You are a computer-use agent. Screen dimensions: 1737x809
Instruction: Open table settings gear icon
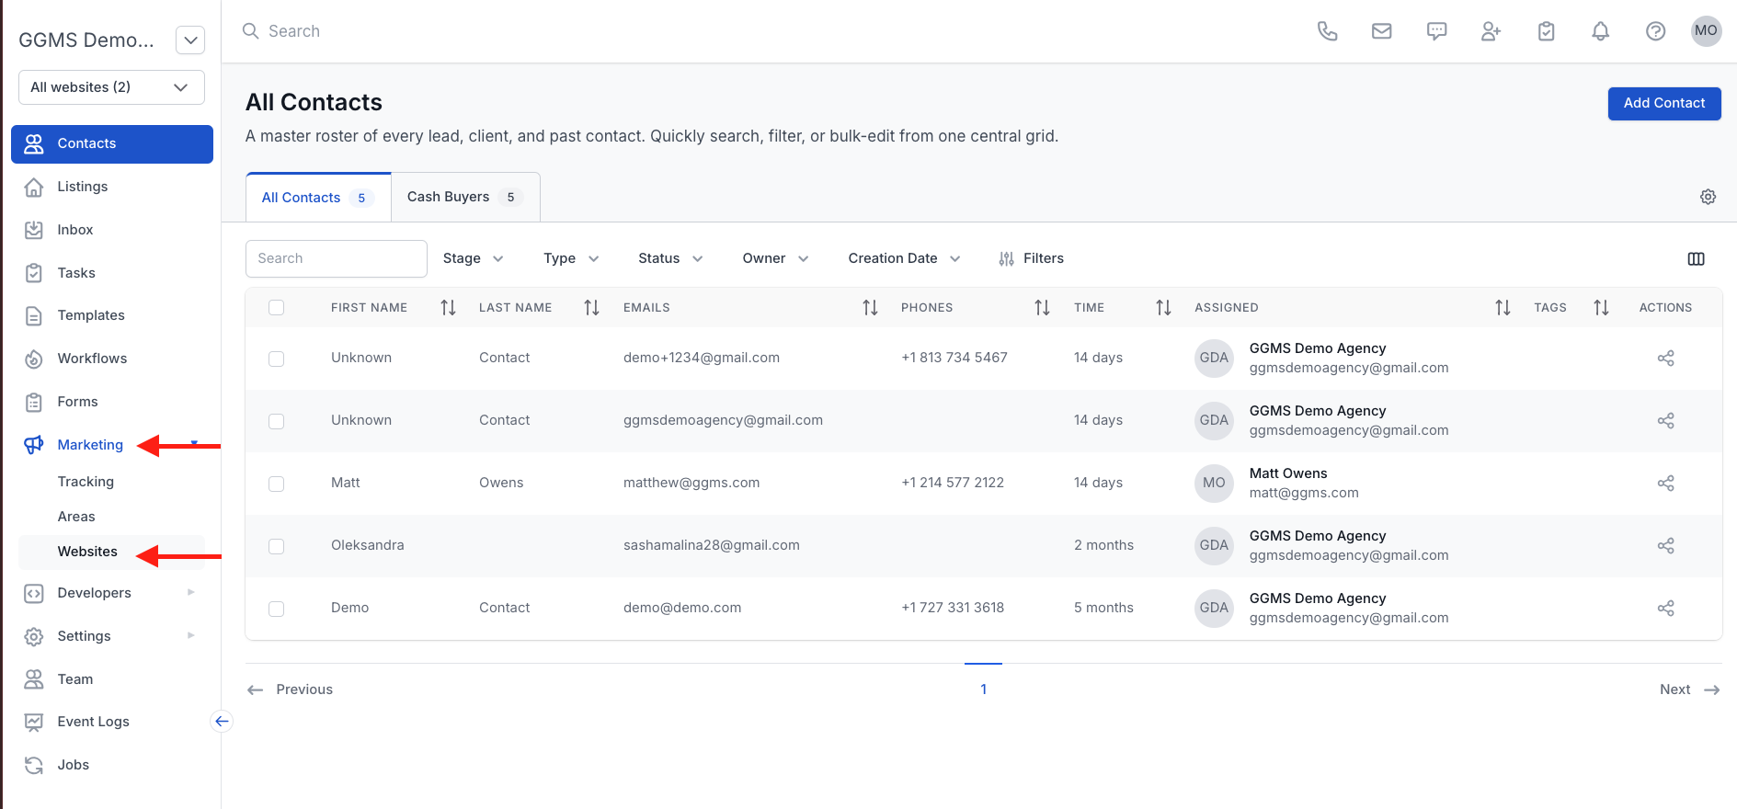click(1708, 197)
